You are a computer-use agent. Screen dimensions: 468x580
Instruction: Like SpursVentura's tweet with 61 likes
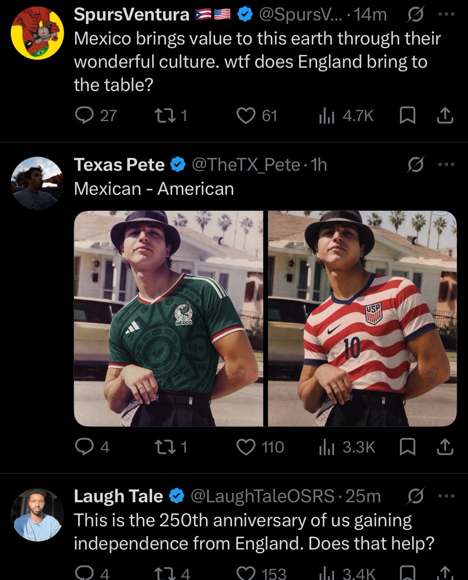tap(247, 115)
